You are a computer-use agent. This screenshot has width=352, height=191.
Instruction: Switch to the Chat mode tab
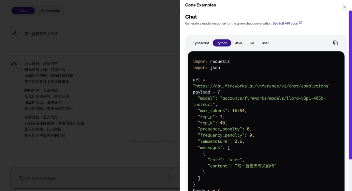[23, 11]
